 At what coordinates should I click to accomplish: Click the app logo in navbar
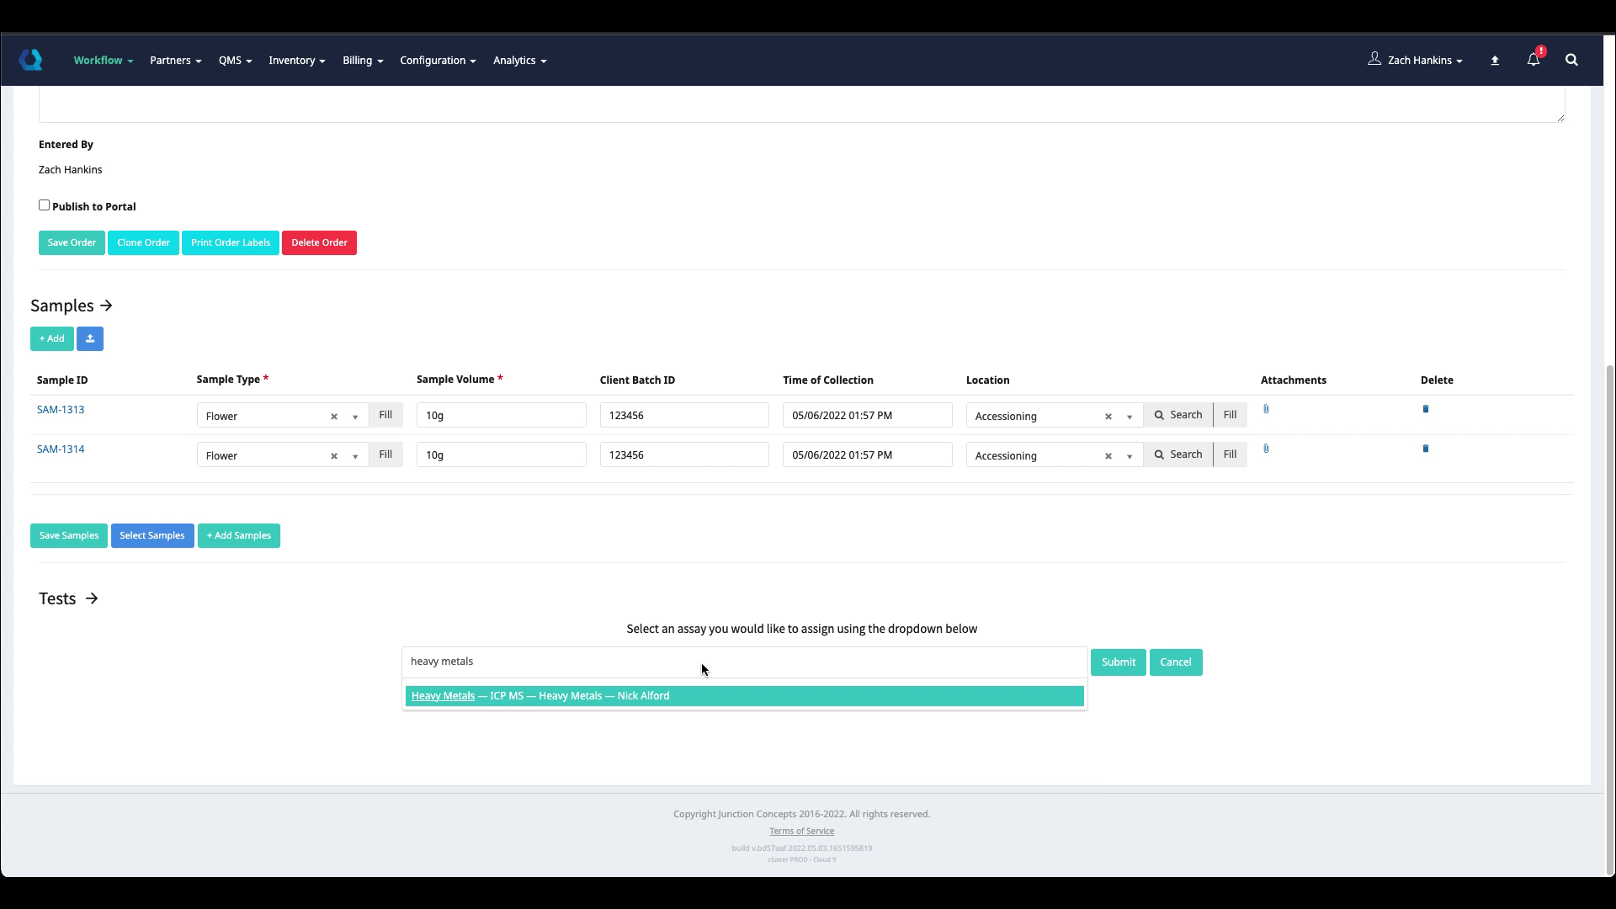pos(31,60)
